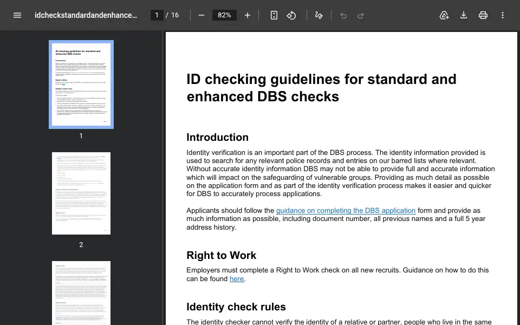The image size is (520, 325).
Task: Activate the draw annotation tool
Action: pos(318,15)
